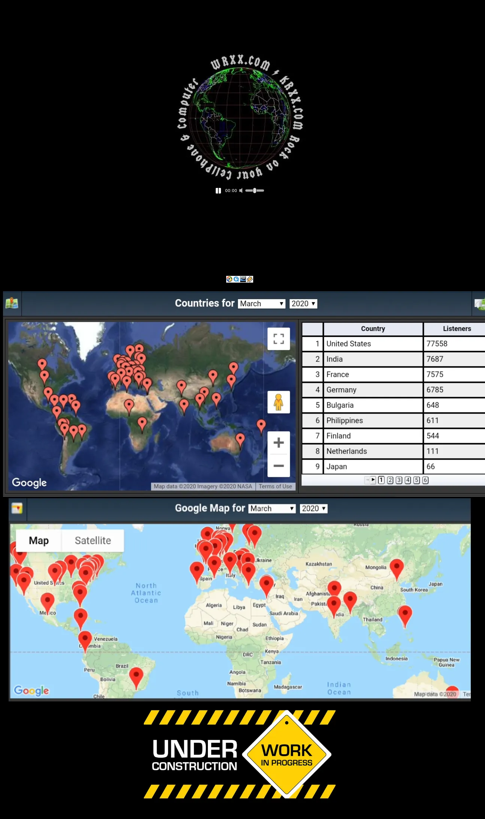This screenshot has height=819, width=485.
Task: Zoom out on the satellite map
Action: tap(279, 466)
